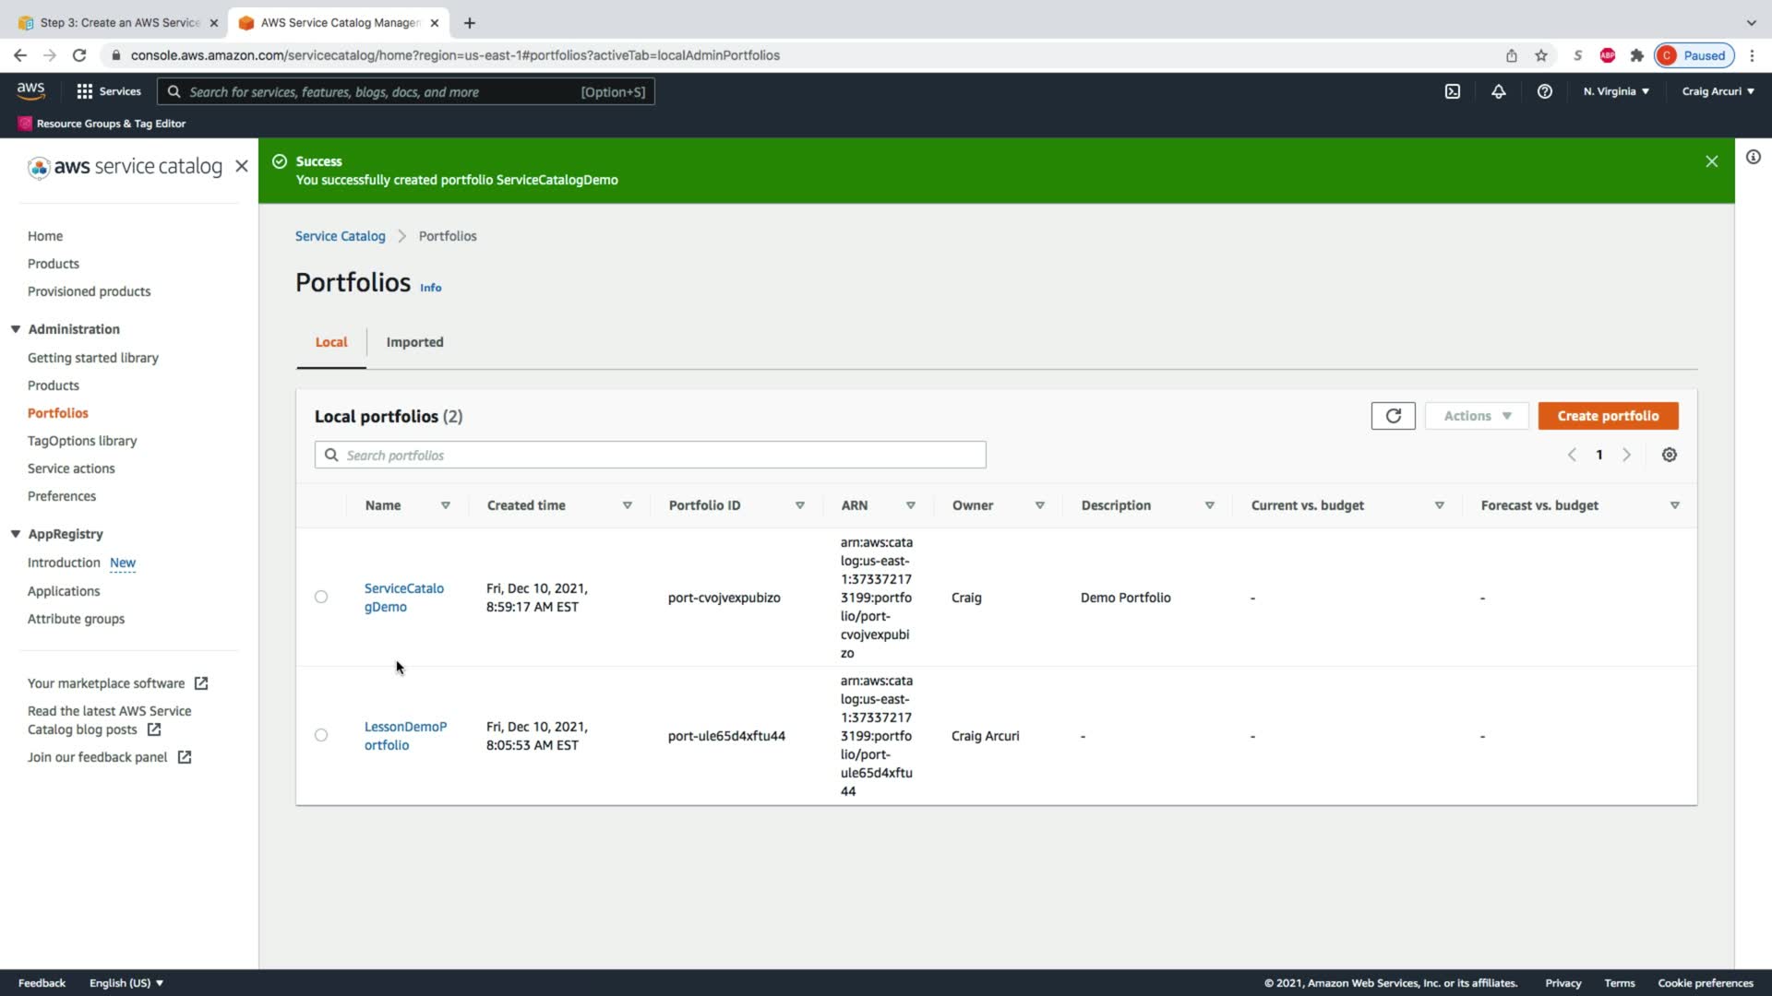Select the LessonDemoPortfolio radio button
The image size is (1772, 996).
321,735
